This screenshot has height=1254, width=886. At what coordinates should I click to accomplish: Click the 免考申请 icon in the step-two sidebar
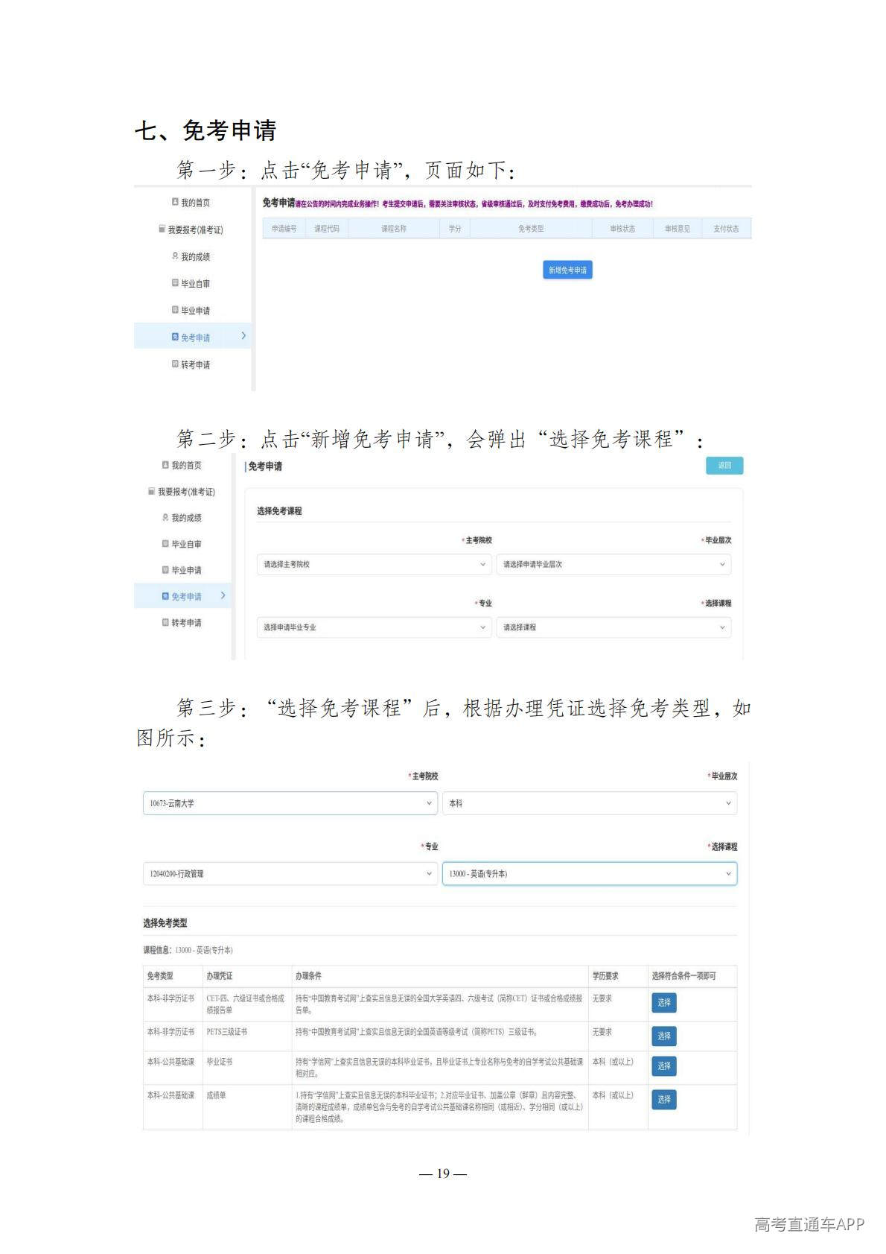[x=165, y=596]
